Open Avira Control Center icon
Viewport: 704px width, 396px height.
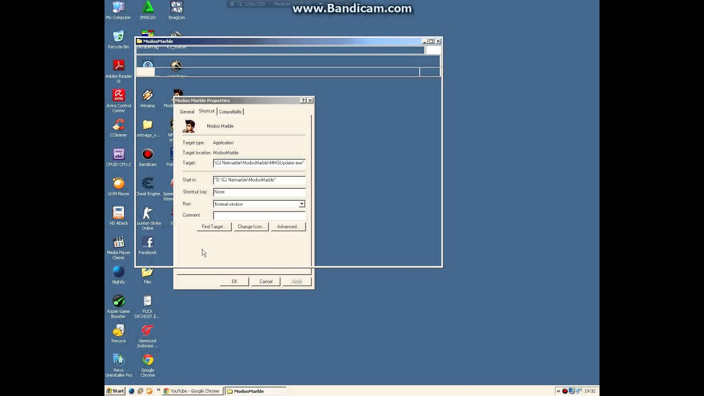click(x=118, y=101)
